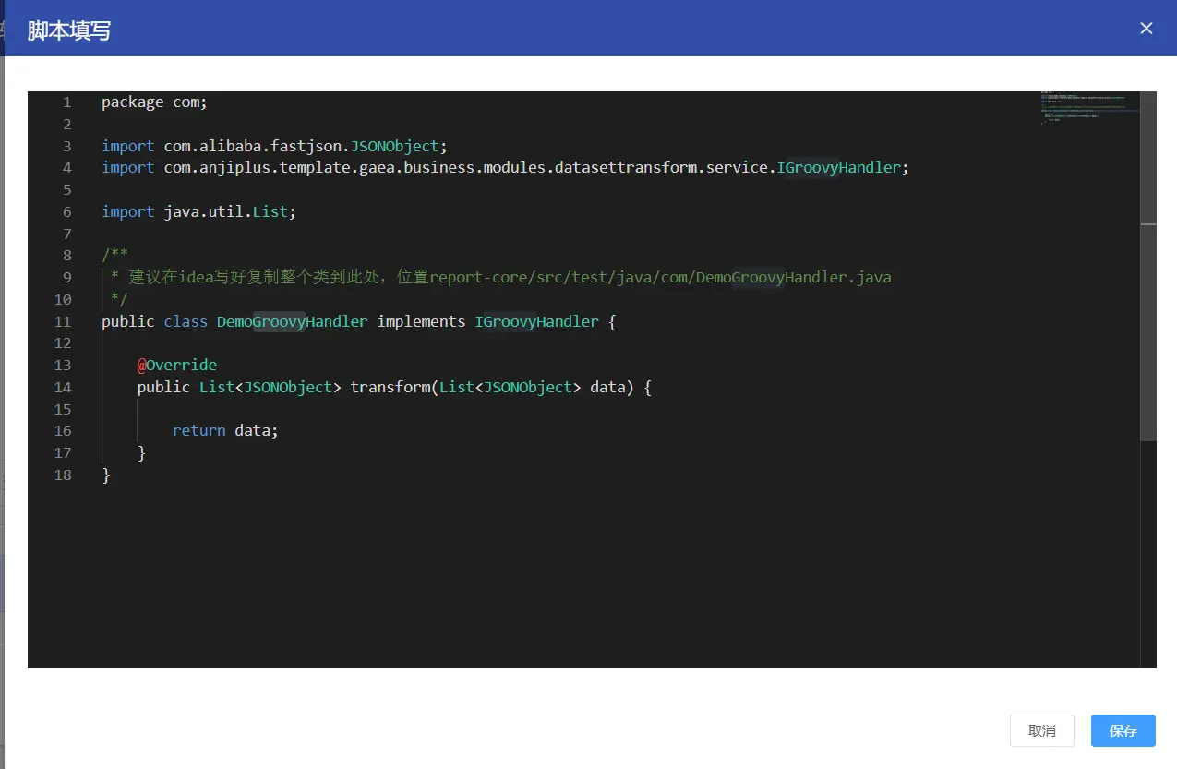Close the 脚本填写 dialog with the X
The height and width of the screenshot is (769, 1177).
1147,28
